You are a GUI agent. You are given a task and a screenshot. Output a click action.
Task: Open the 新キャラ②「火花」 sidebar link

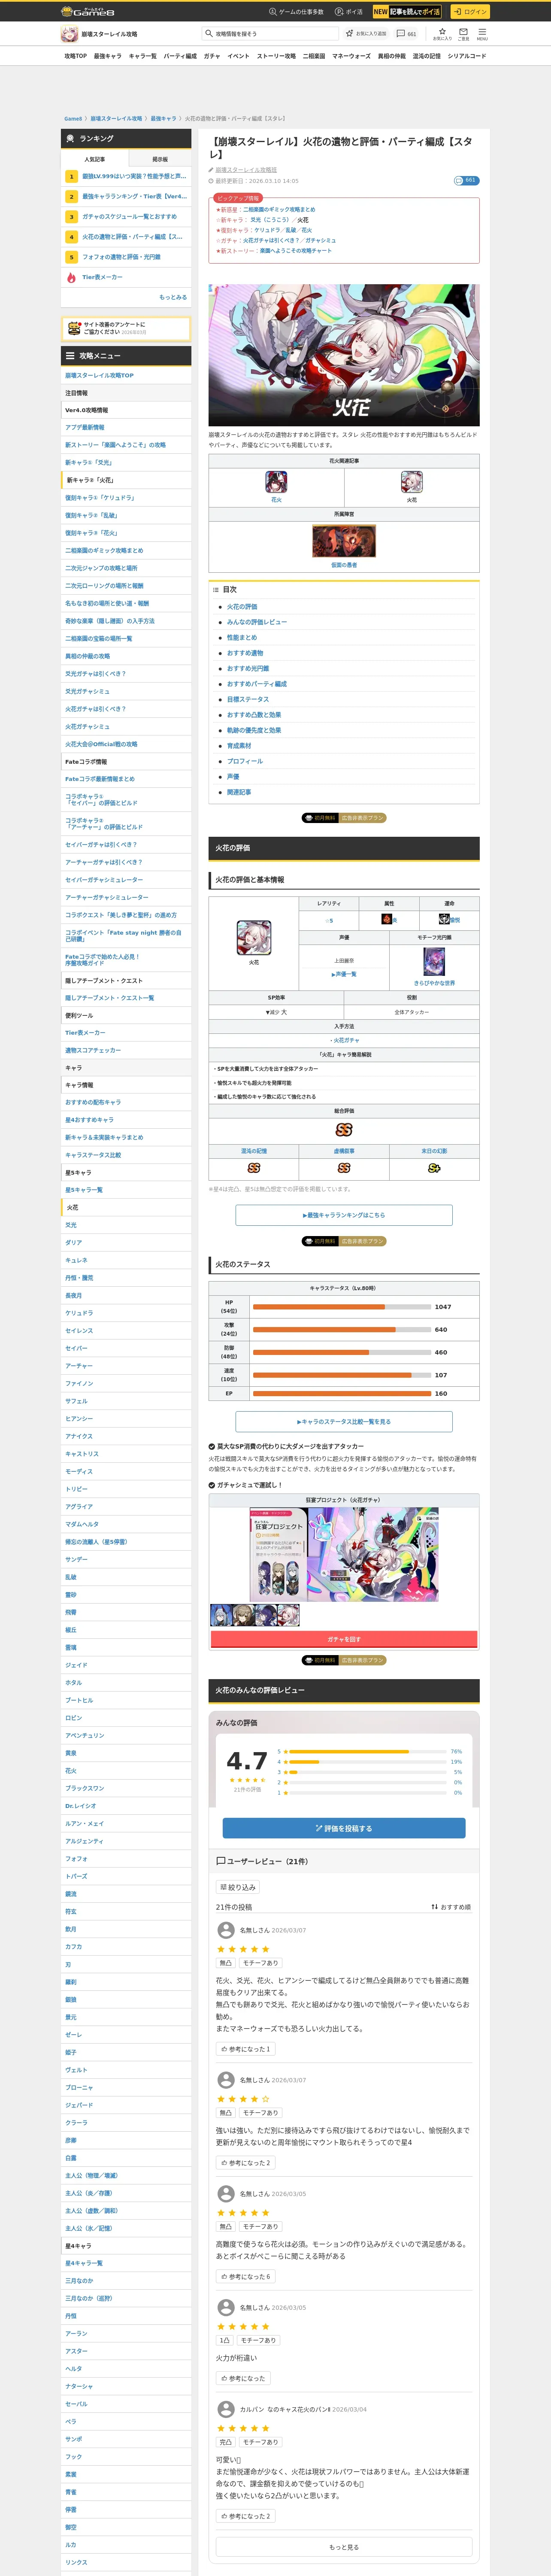tap(126, 480)
